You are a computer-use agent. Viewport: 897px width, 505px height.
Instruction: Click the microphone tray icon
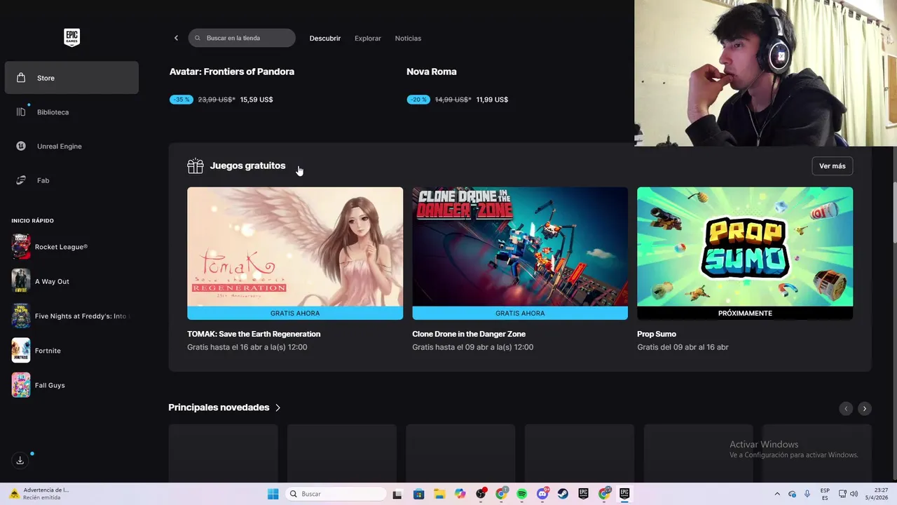tap(807, 494)
